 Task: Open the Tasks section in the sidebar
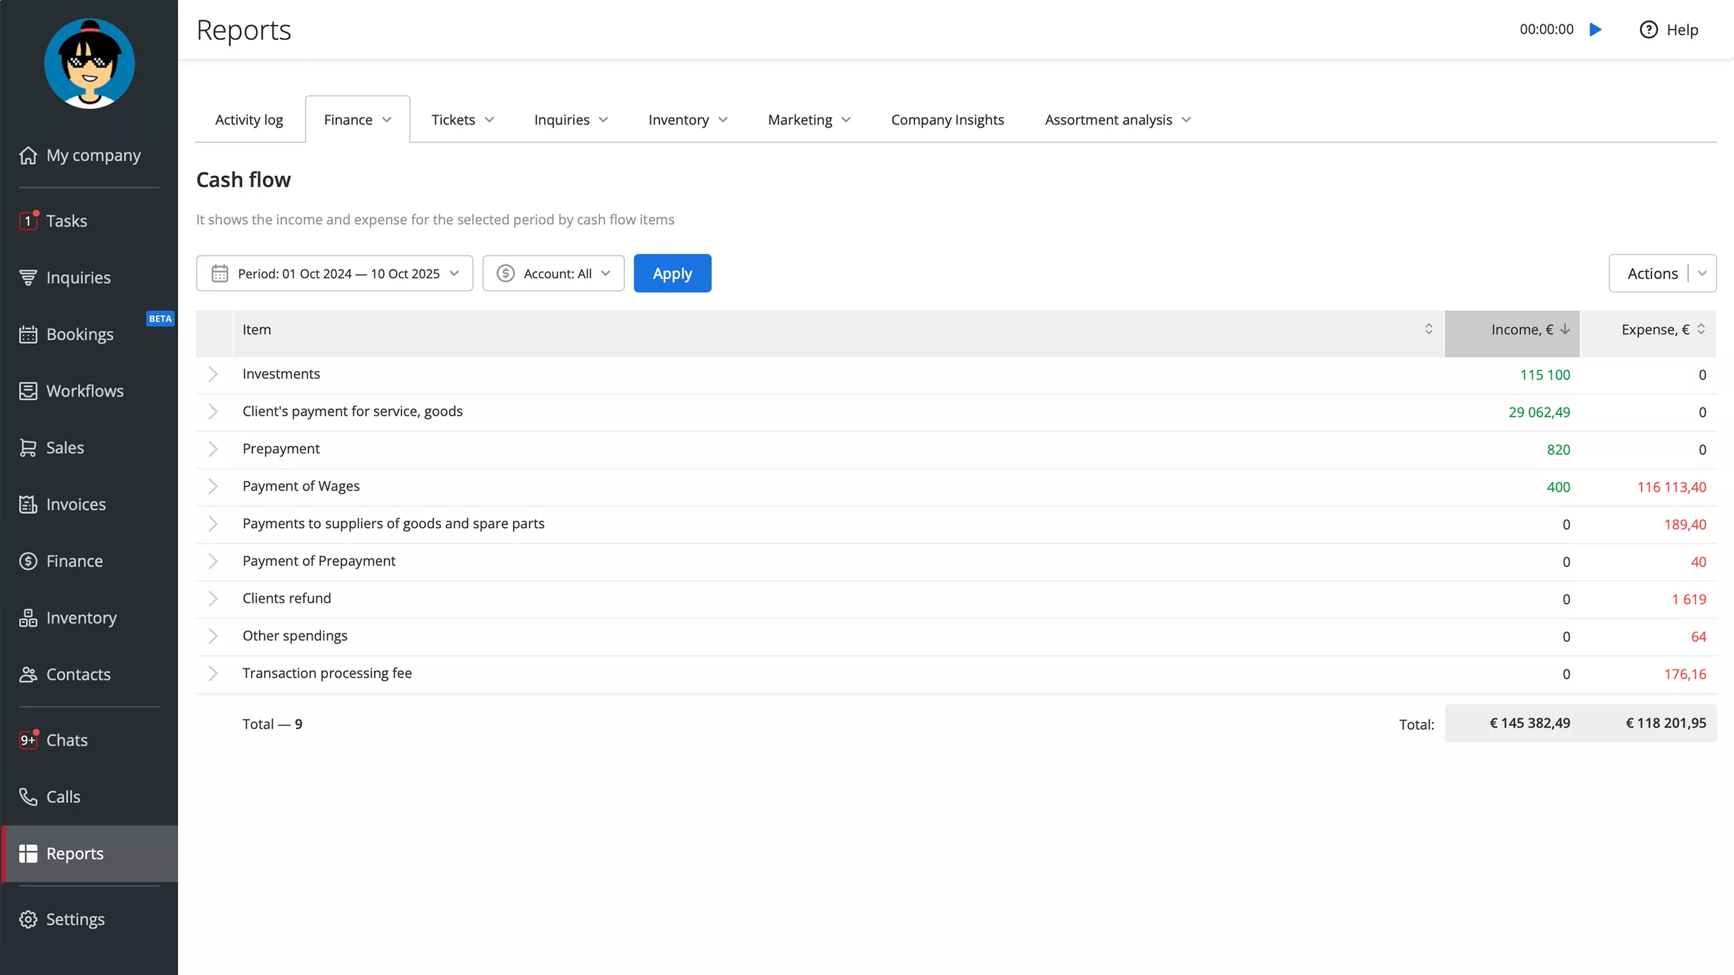click(x=66, y=220)
